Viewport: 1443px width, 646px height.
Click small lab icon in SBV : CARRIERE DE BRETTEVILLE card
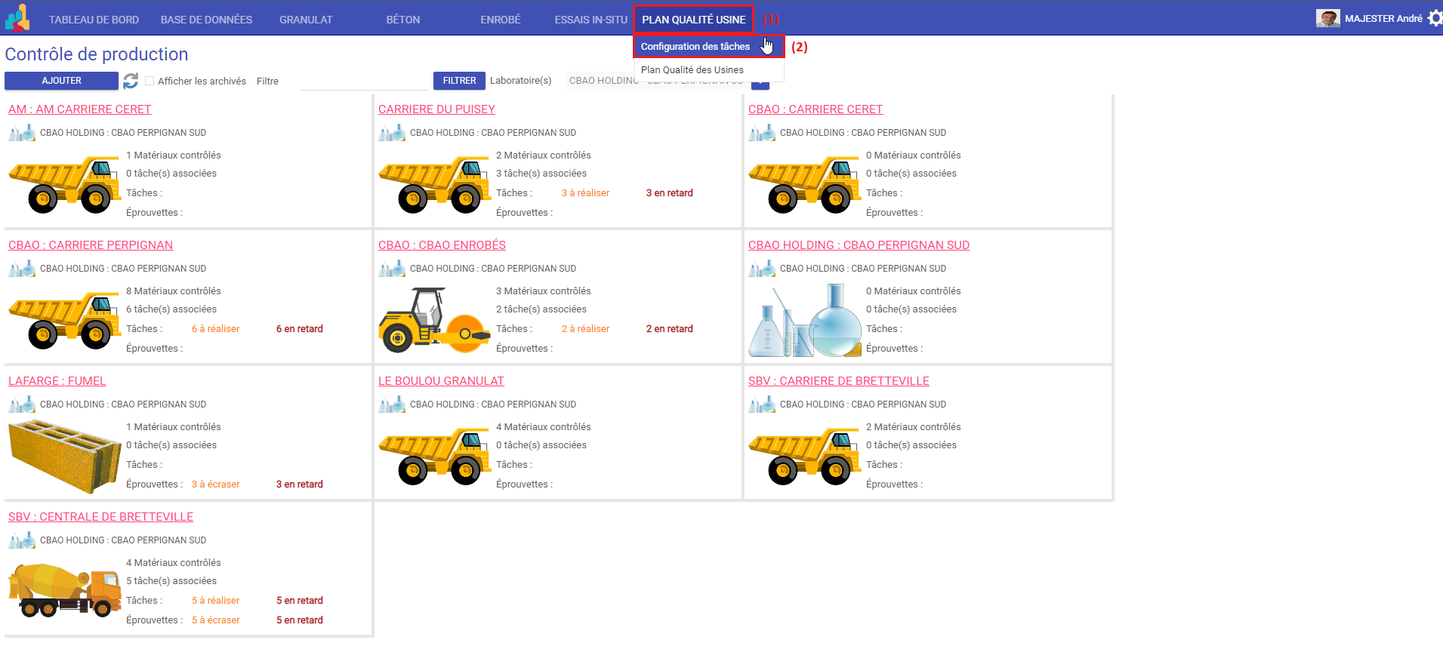tap(762, 405)
